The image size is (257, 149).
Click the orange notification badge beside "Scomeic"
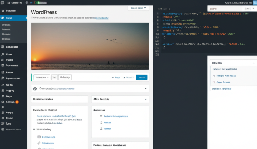point(17,102)
